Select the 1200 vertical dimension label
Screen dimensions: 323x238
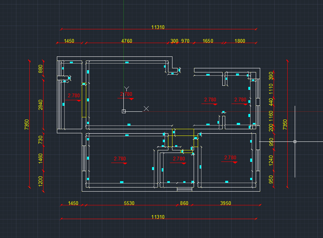point(41,180)
